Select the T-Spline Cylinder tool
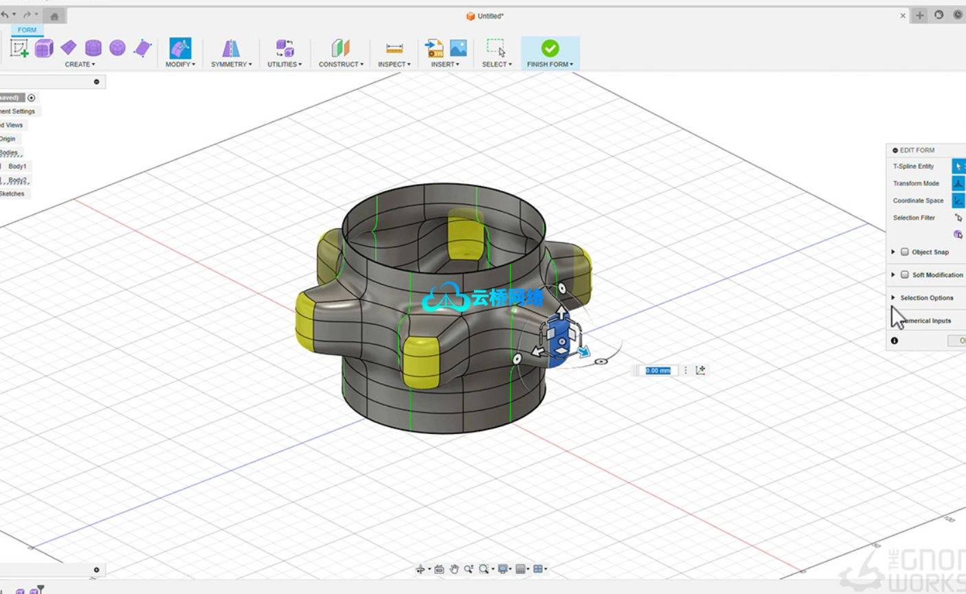966x594 pixels. [x=93, y=47]
